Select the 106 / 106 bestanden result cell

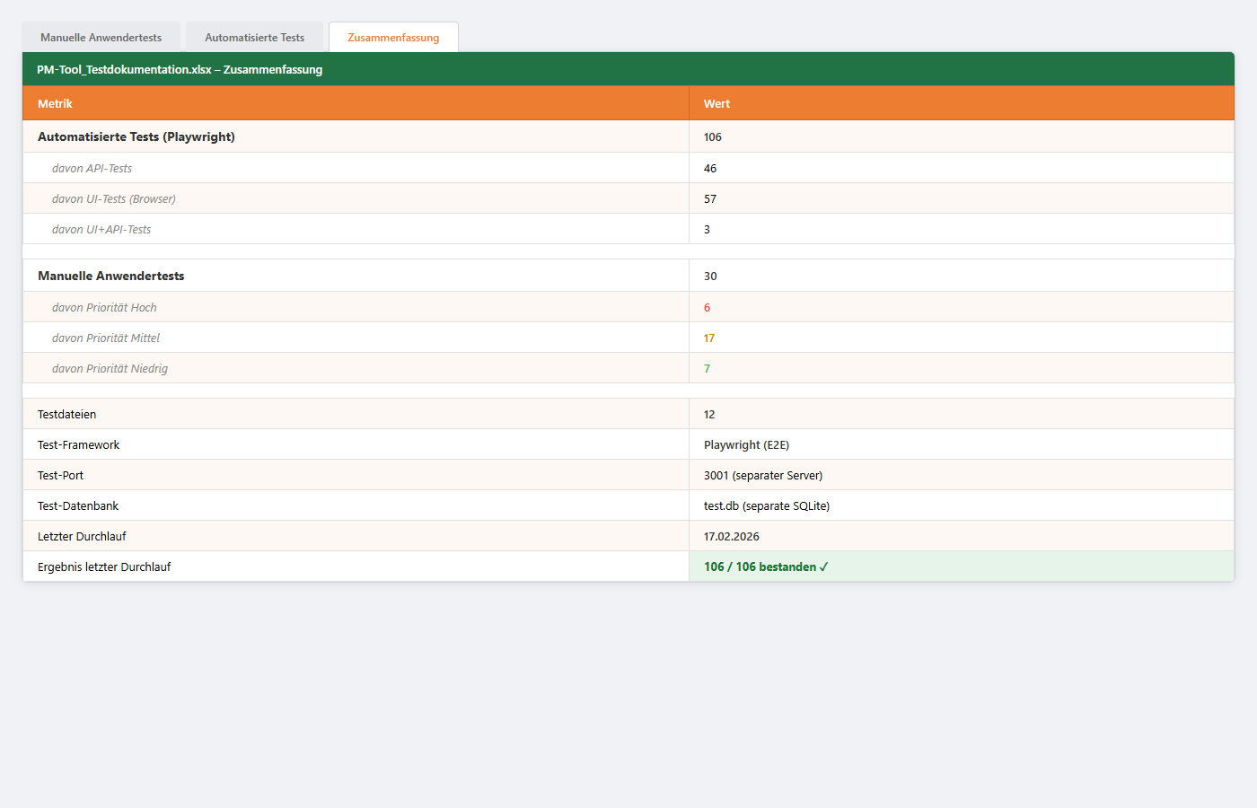[962, 566]
